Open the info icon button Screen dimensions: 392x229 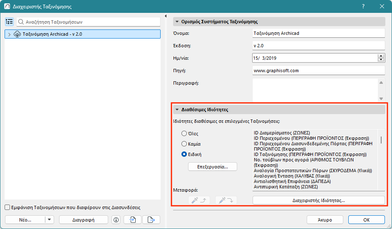coord(116,220)
